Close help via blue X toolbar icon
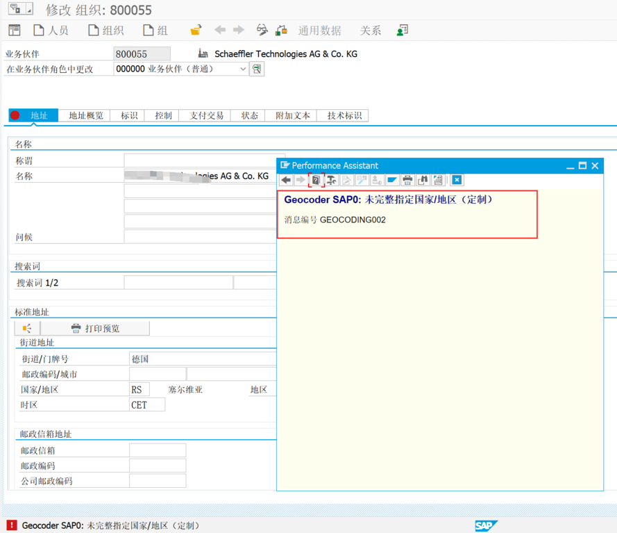This screenshot has width=617, height=533. (x=457, y=180)
